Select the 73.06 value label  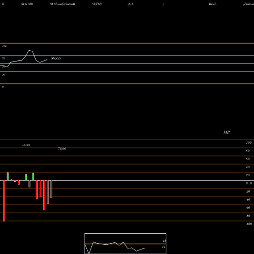coord(62,149)
